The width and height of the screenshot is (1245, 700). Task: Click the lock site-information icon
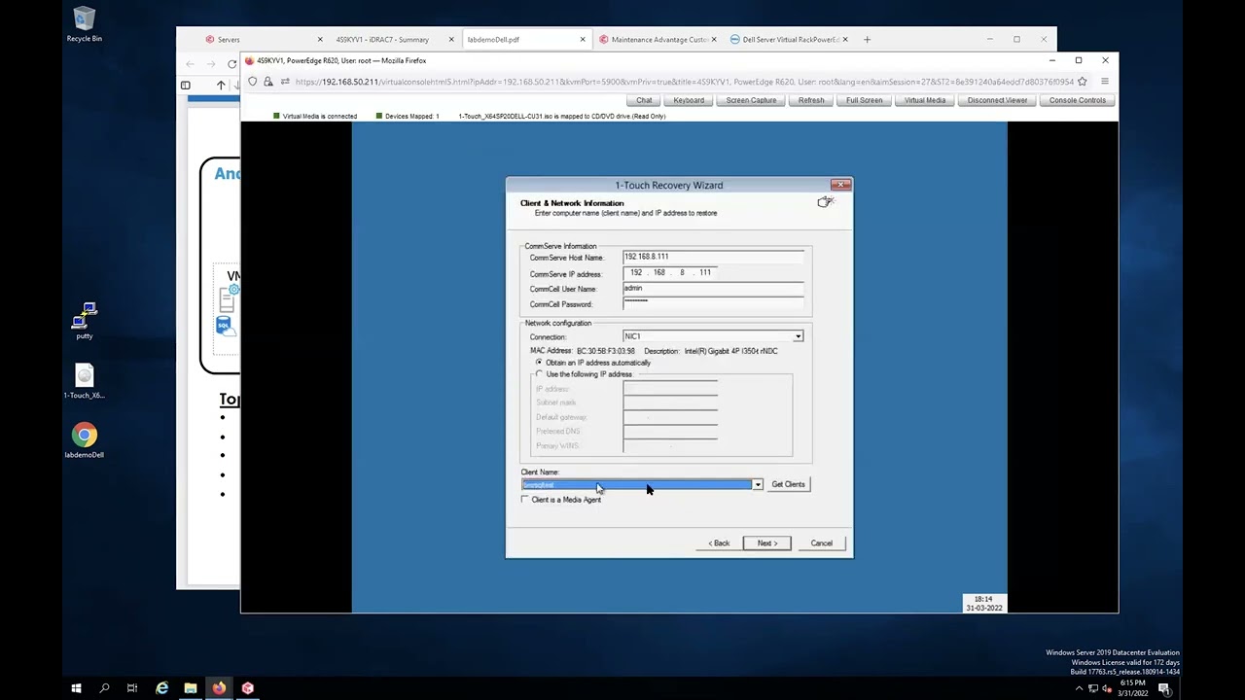[x=268, y=82]
